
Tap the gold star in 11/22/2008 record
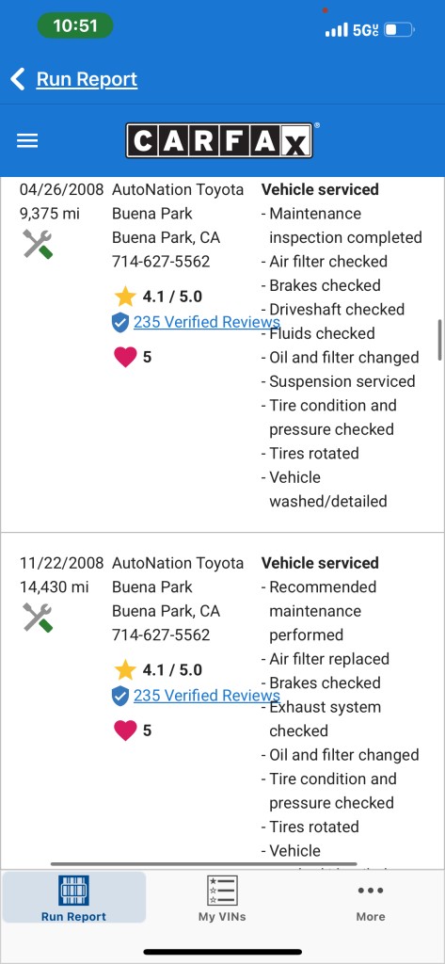coord(125,669)
